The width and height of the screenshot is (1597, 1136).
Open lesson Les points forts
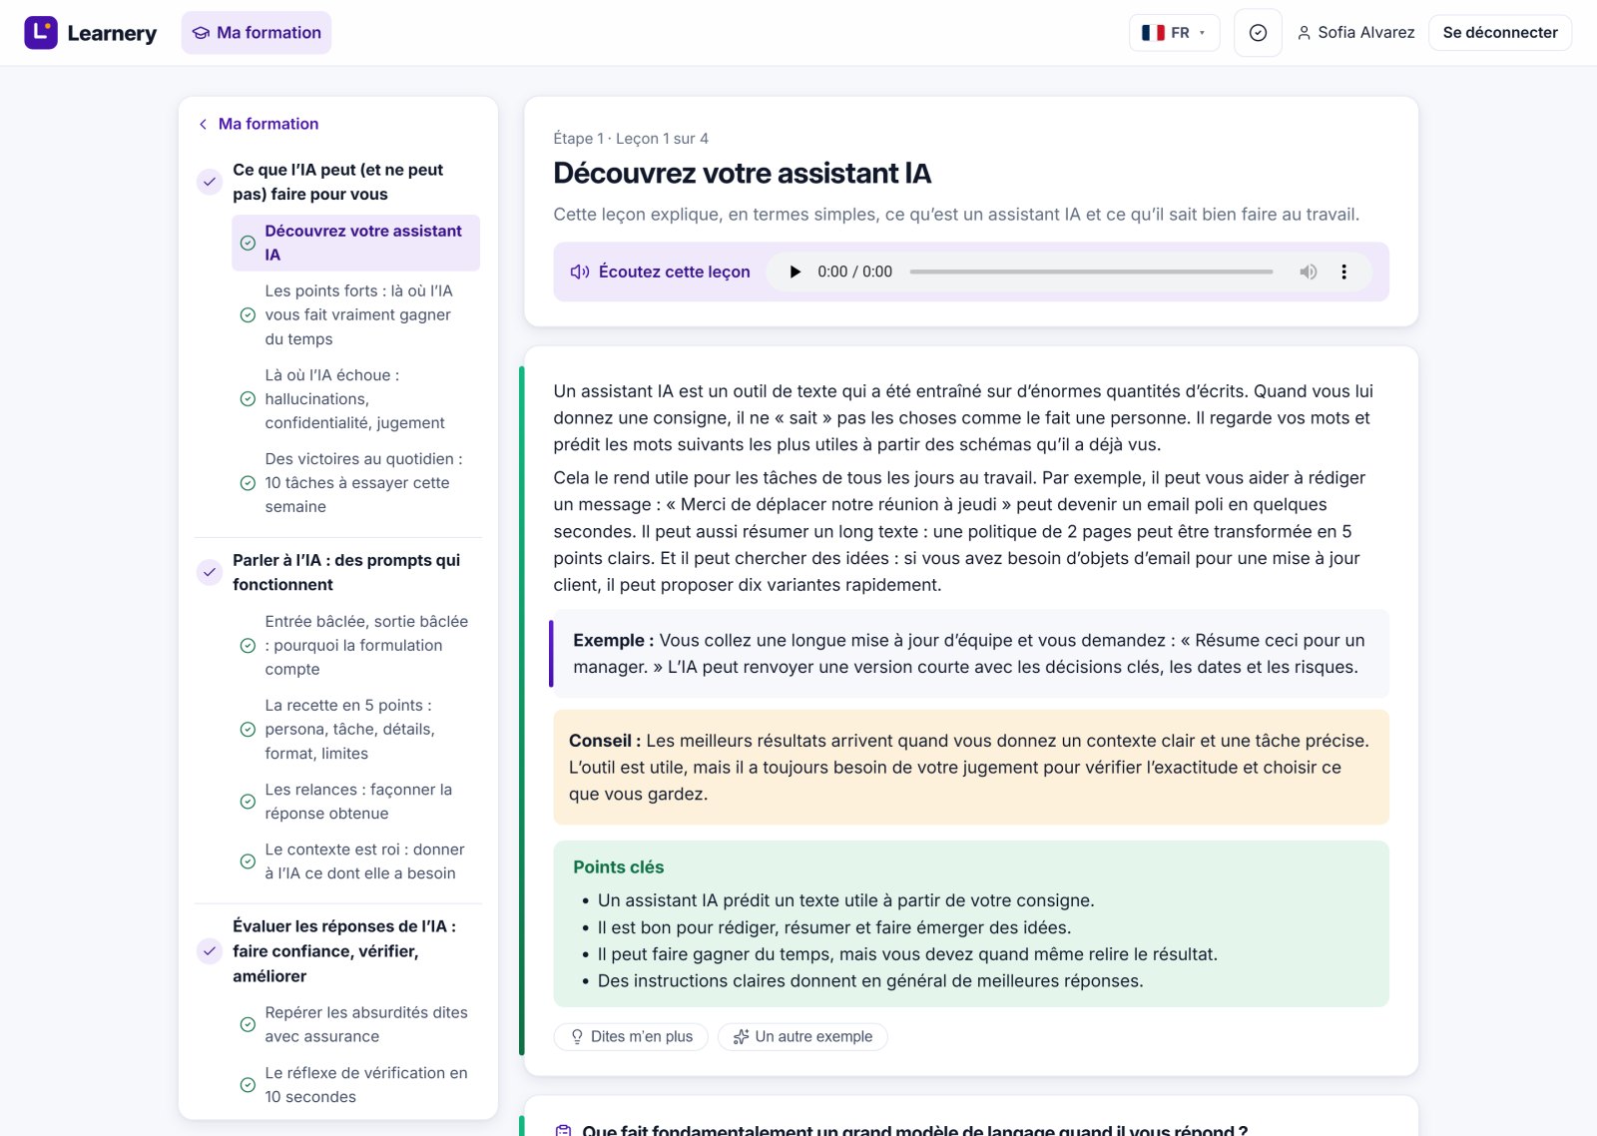(x=355, y=315)
